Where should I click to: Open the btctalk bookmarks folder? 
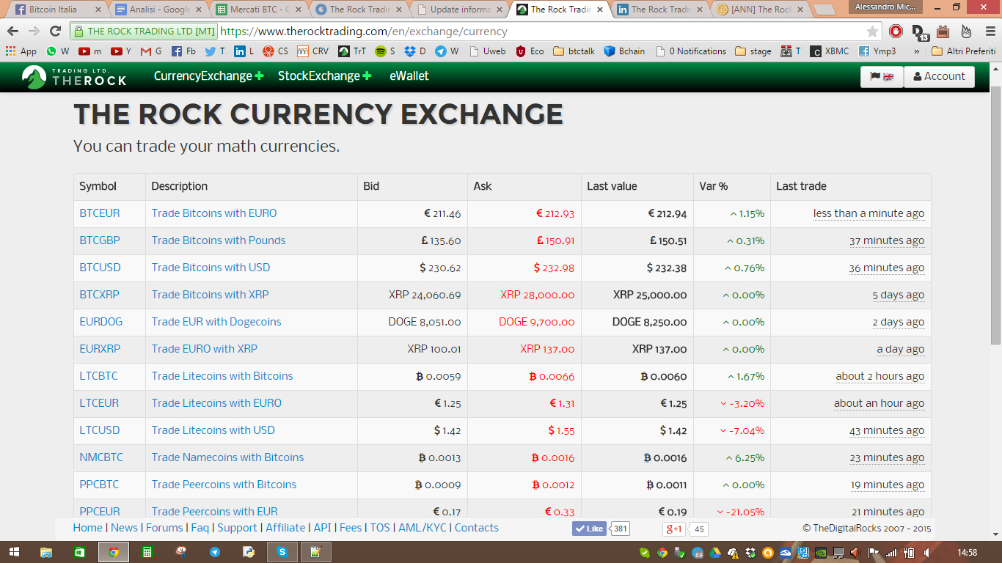[574, 51]
